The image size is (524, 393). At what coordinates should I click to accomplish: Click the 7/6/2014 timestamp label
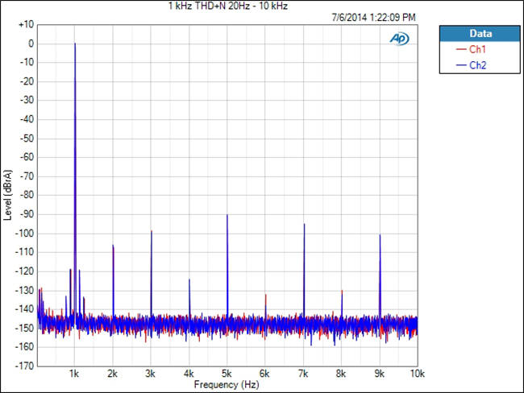[x=373, y=17]
